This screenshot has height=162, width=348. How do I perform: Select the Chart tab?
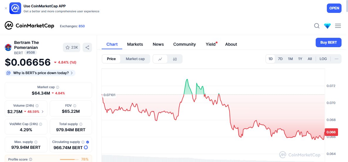pyautogui.click(x=112, y=44)
